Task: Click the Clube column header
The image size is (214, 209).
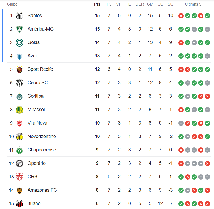Action: pyautogui.click(x=12, y=4)
